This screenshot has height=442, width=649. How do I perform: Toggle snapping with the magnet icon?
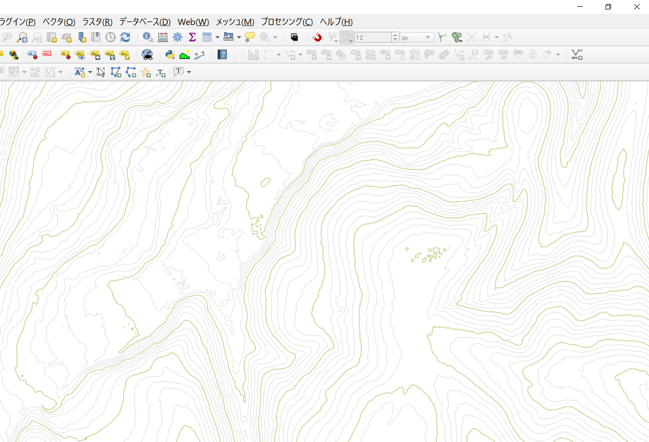coord(317,37)
